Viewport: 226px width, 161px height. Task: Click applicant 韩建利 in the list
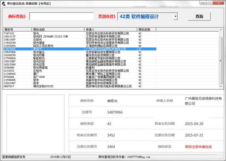90,67
